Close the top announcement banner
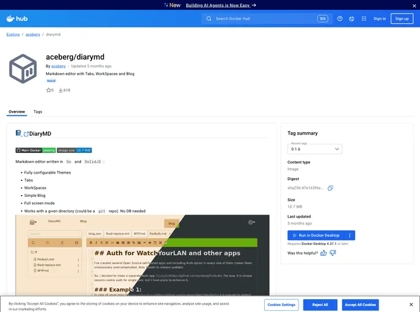 tap(414, 5)
